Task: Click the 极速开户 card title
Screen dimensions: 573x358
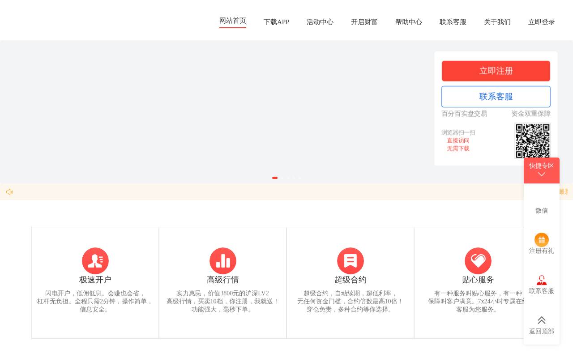Action: click(95, 280)
